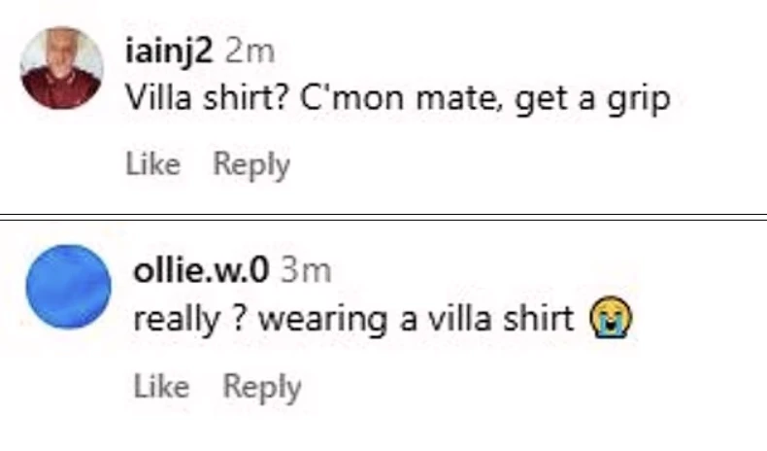
Task: Like the comment from ollie.w.0
Action: coord(160,386)
